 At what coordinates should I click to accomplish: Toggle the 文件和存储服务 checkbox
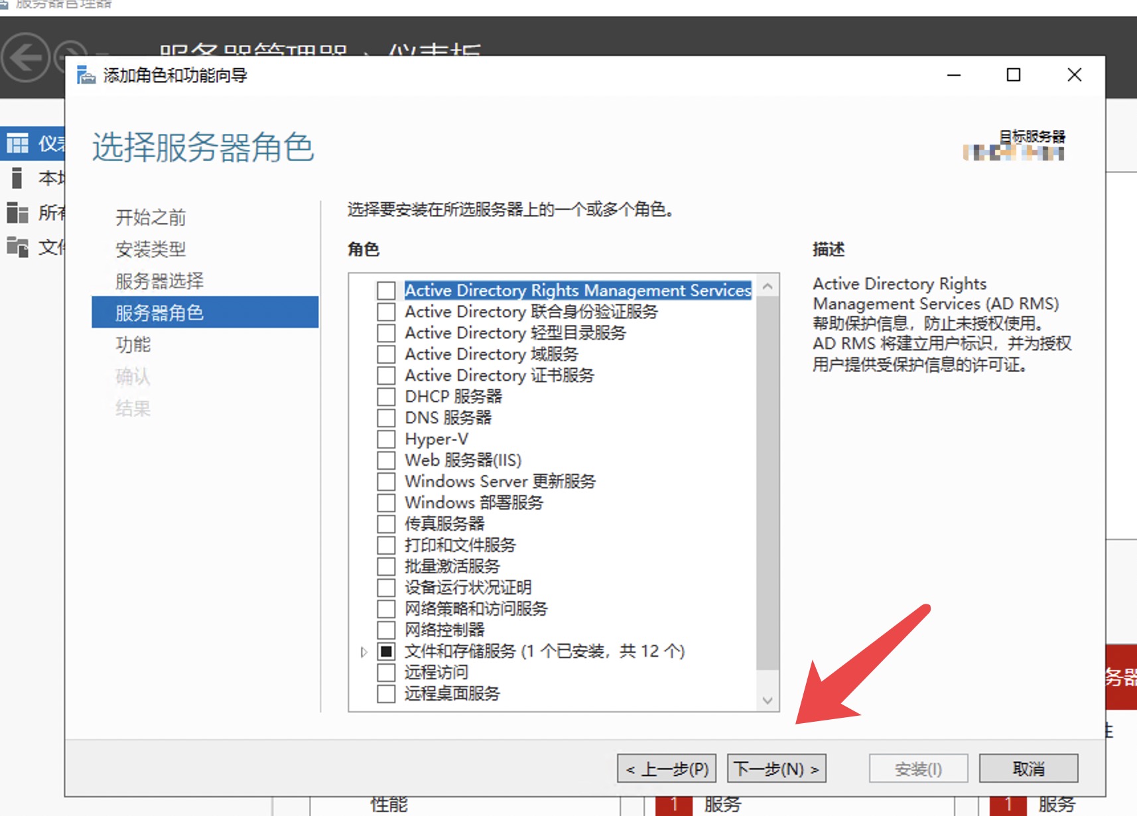(x=386, y=651)
